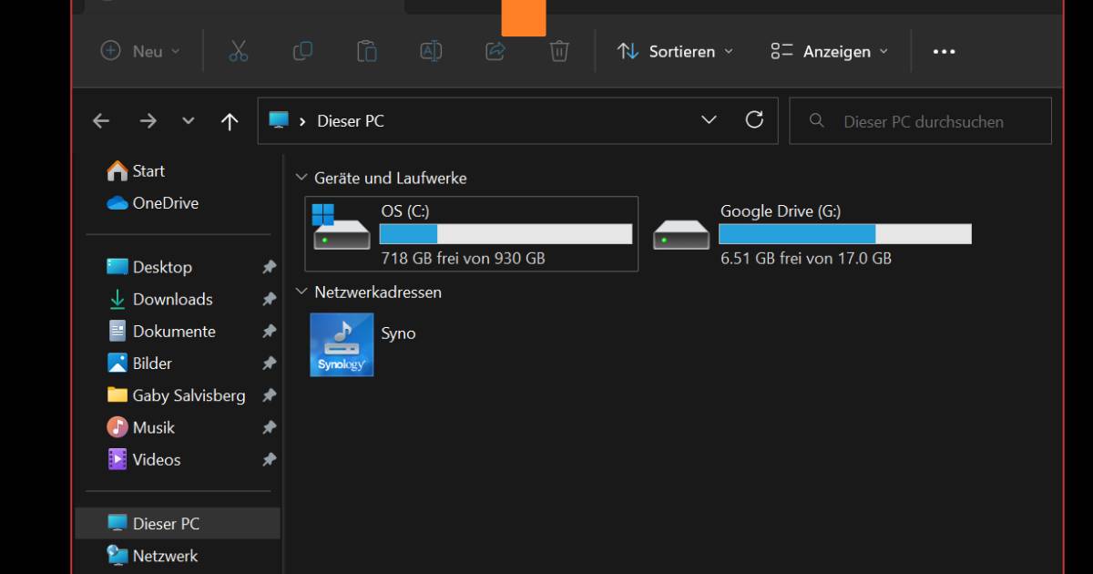Cut the selection with the scissors icon

click(x=238, y=51)
